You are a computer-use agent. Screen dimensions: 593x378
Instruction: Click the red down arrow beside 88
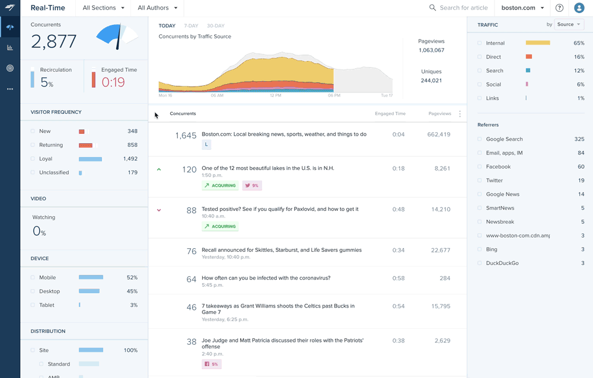point(159,210)
